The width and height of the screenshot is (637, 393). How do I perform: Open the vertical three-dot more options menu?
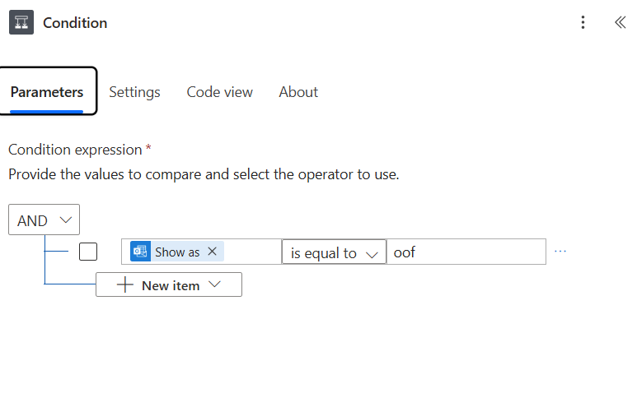click(583, 22)
